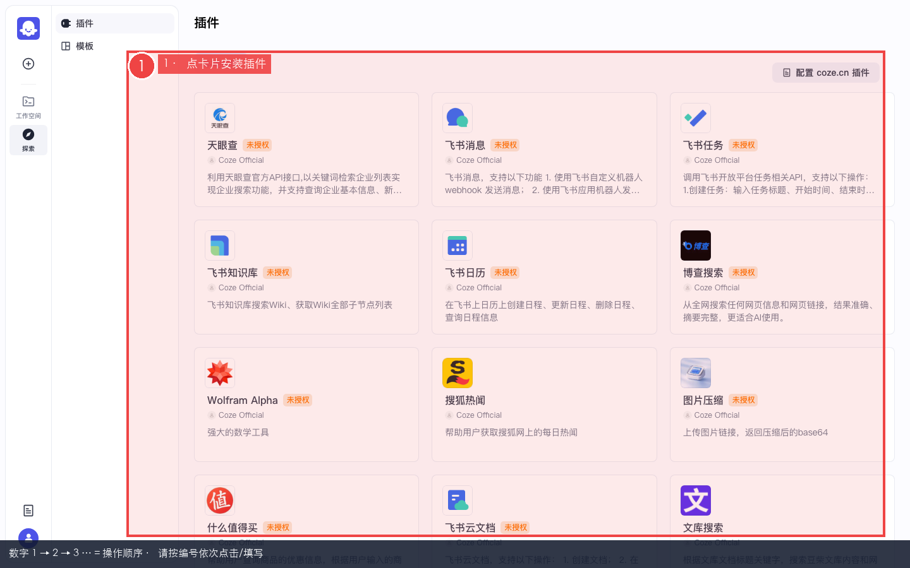This screenshot has height=568, width=910.
Task: Open the 博查搜索 plugin title
Action: 703,273
